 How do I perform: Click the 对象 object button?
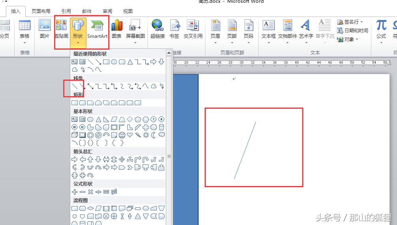click(x=348, y=39)
